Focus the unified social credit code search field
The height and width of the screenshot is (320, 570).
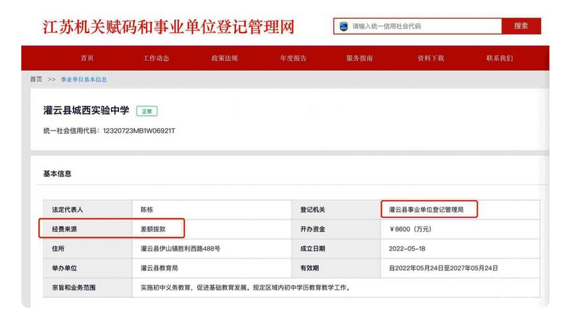[x=418, y=26]
